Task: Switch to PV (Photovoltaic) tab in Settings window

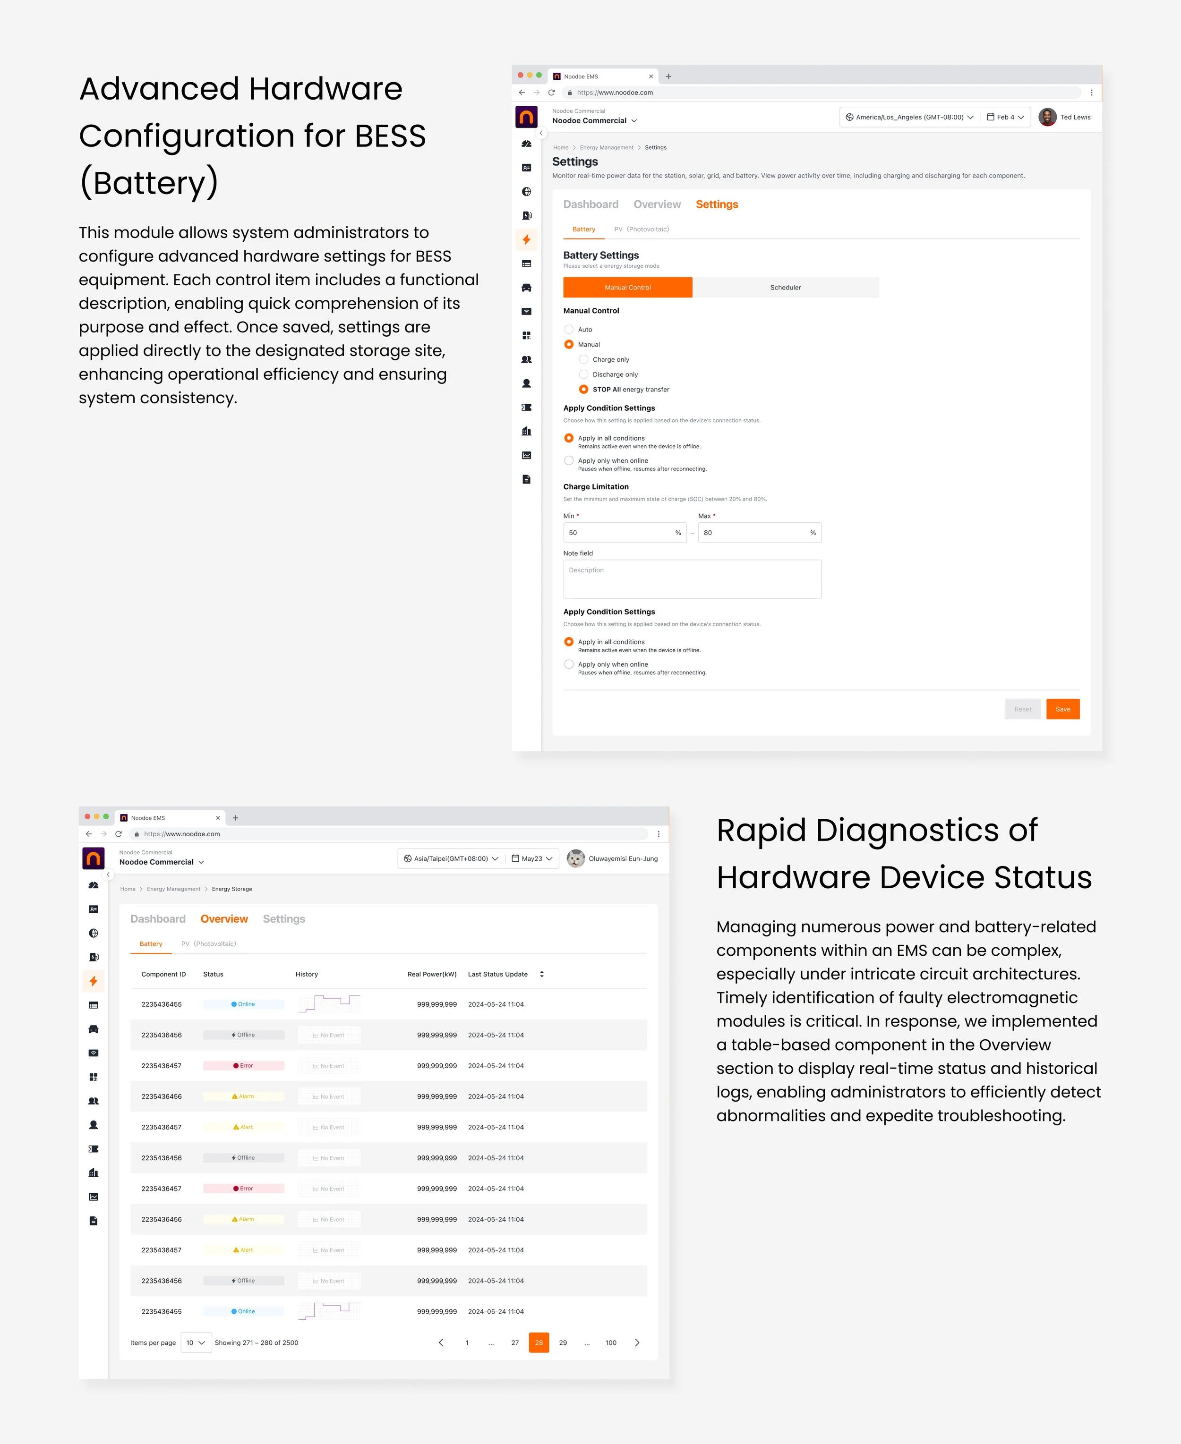Action: 641,229
